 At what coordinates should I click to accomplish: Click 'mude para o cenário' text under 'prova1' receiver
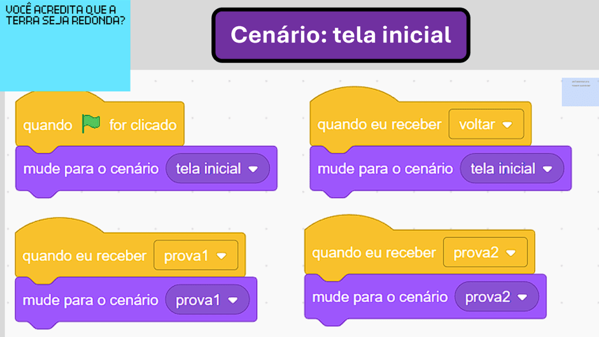coord(90,300)
